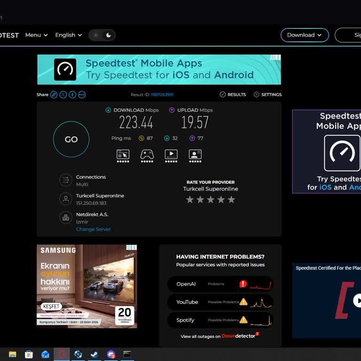Click the GO button to start test
Image resolution: width=361 pixels, height=361 pixels.
click(71, 139)
